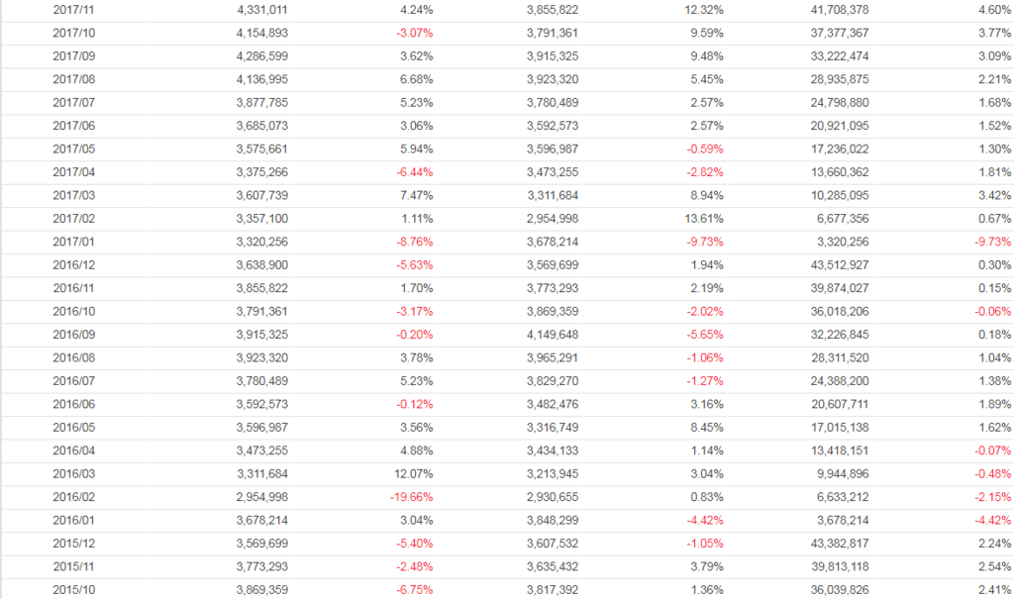This screenshot has height=599, width=1014.
Task: Click the 4,331,011 value
Action: (262, 10)
